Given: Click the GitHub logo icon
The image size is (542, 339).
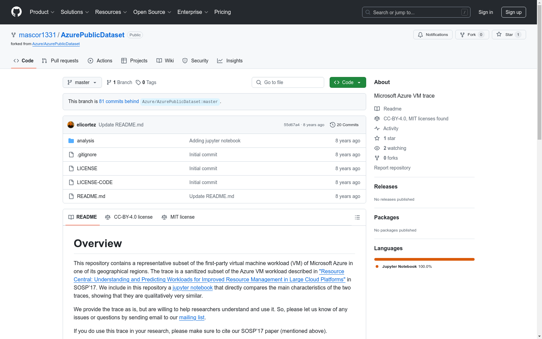Looking at the screenshot, I should tap(16, 12).
